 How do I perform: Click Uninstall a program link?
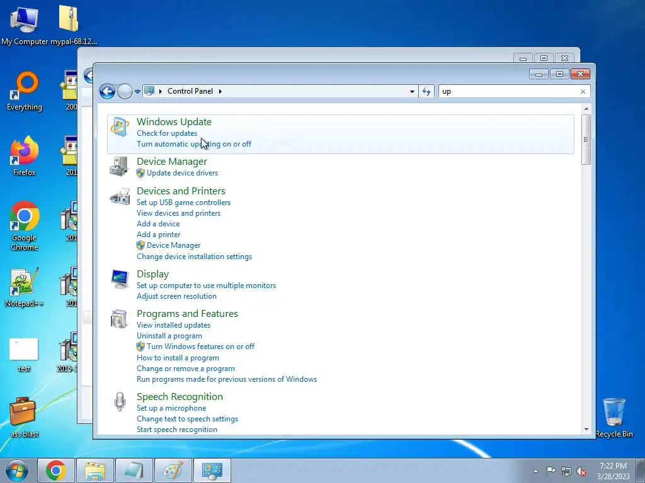coord(169,336)
